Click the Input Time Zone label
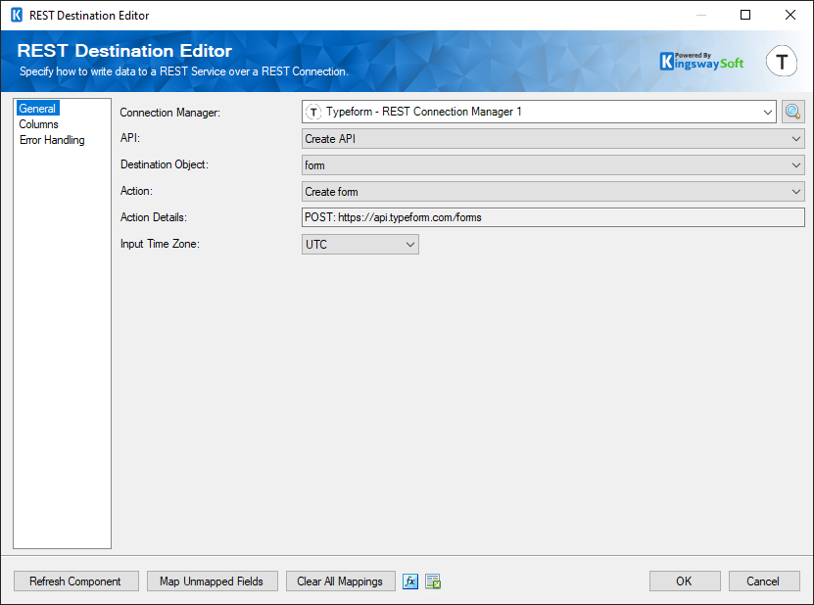Screen dimensions: 814x605 (160, 244)
